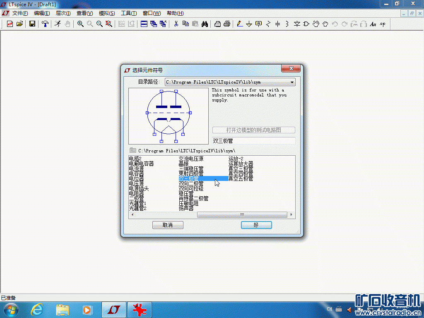
Task: Select the Resistor tool
Action: (x=268, y=24)
